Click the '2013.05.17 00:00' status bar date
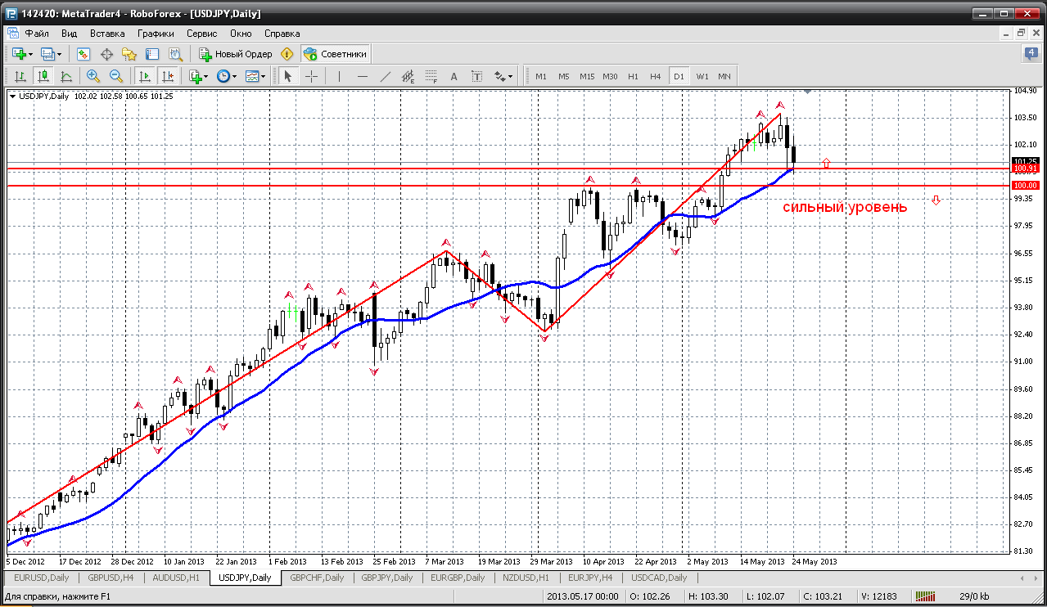This screenshot has height=607, width=1047. coord(584,596)
